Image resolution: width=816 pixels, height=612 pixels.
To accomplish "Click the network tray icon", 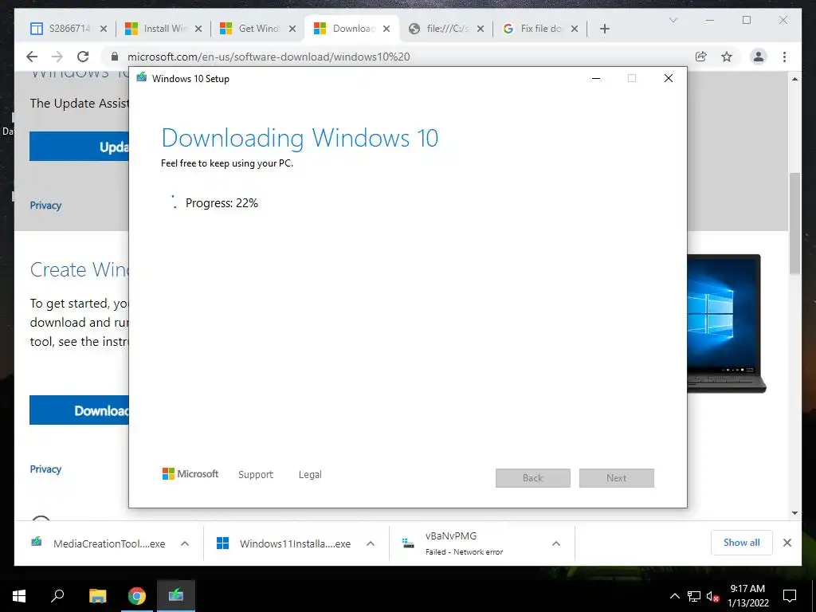I will [x=694, y=596].
